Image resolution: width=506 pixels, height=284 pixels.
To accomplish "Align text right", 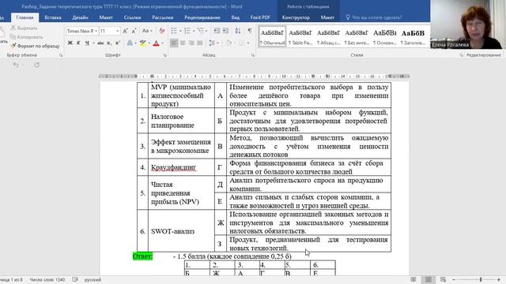I will pyautogui.click(x=191, y=43).
